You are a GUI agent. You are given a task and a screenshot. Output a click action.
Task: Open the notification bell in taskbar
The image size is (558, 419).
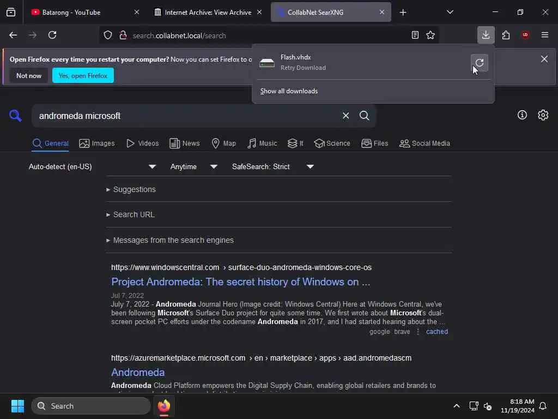(543, 406)
